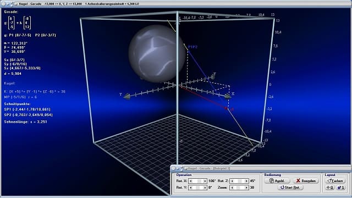Screen dimensions: 352x198
Task: Start rotation with Start Rot. button
Action: click(290, 188)
